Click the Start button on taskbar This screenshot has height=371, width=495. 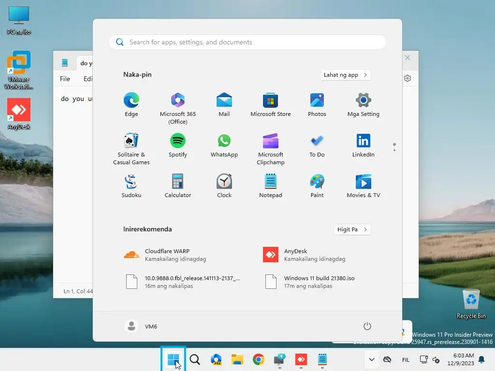tap(174, 359)
